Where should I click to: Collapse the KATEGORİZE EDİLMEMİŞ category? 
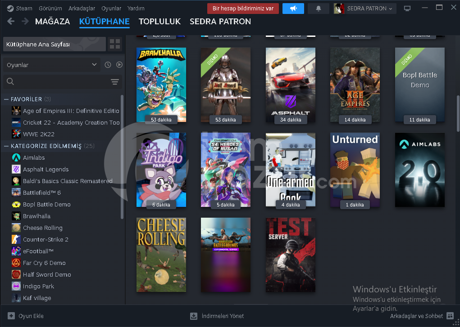click(x=6, y=146)
